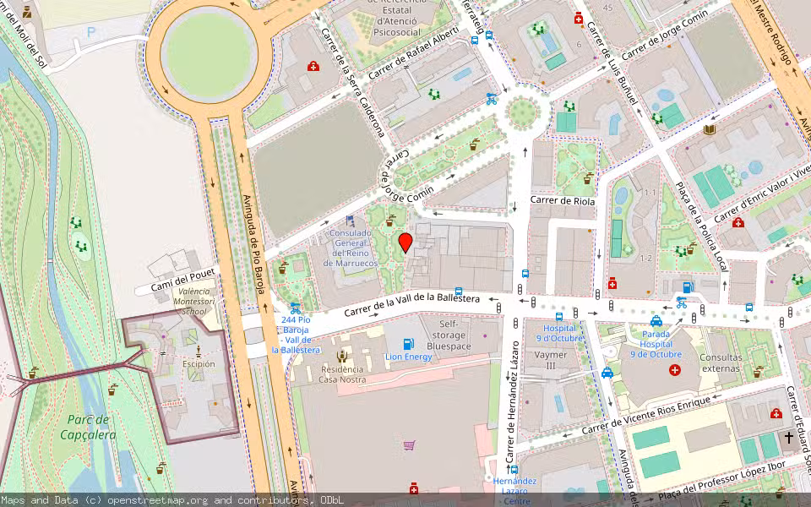Select the Lion Energy fuel station icon
This screenshot has height=507, width=811.
pyautogui.click(x=408, y=344)
